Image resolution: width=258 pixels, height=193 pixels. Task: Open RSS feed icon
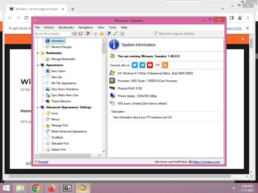165,65
